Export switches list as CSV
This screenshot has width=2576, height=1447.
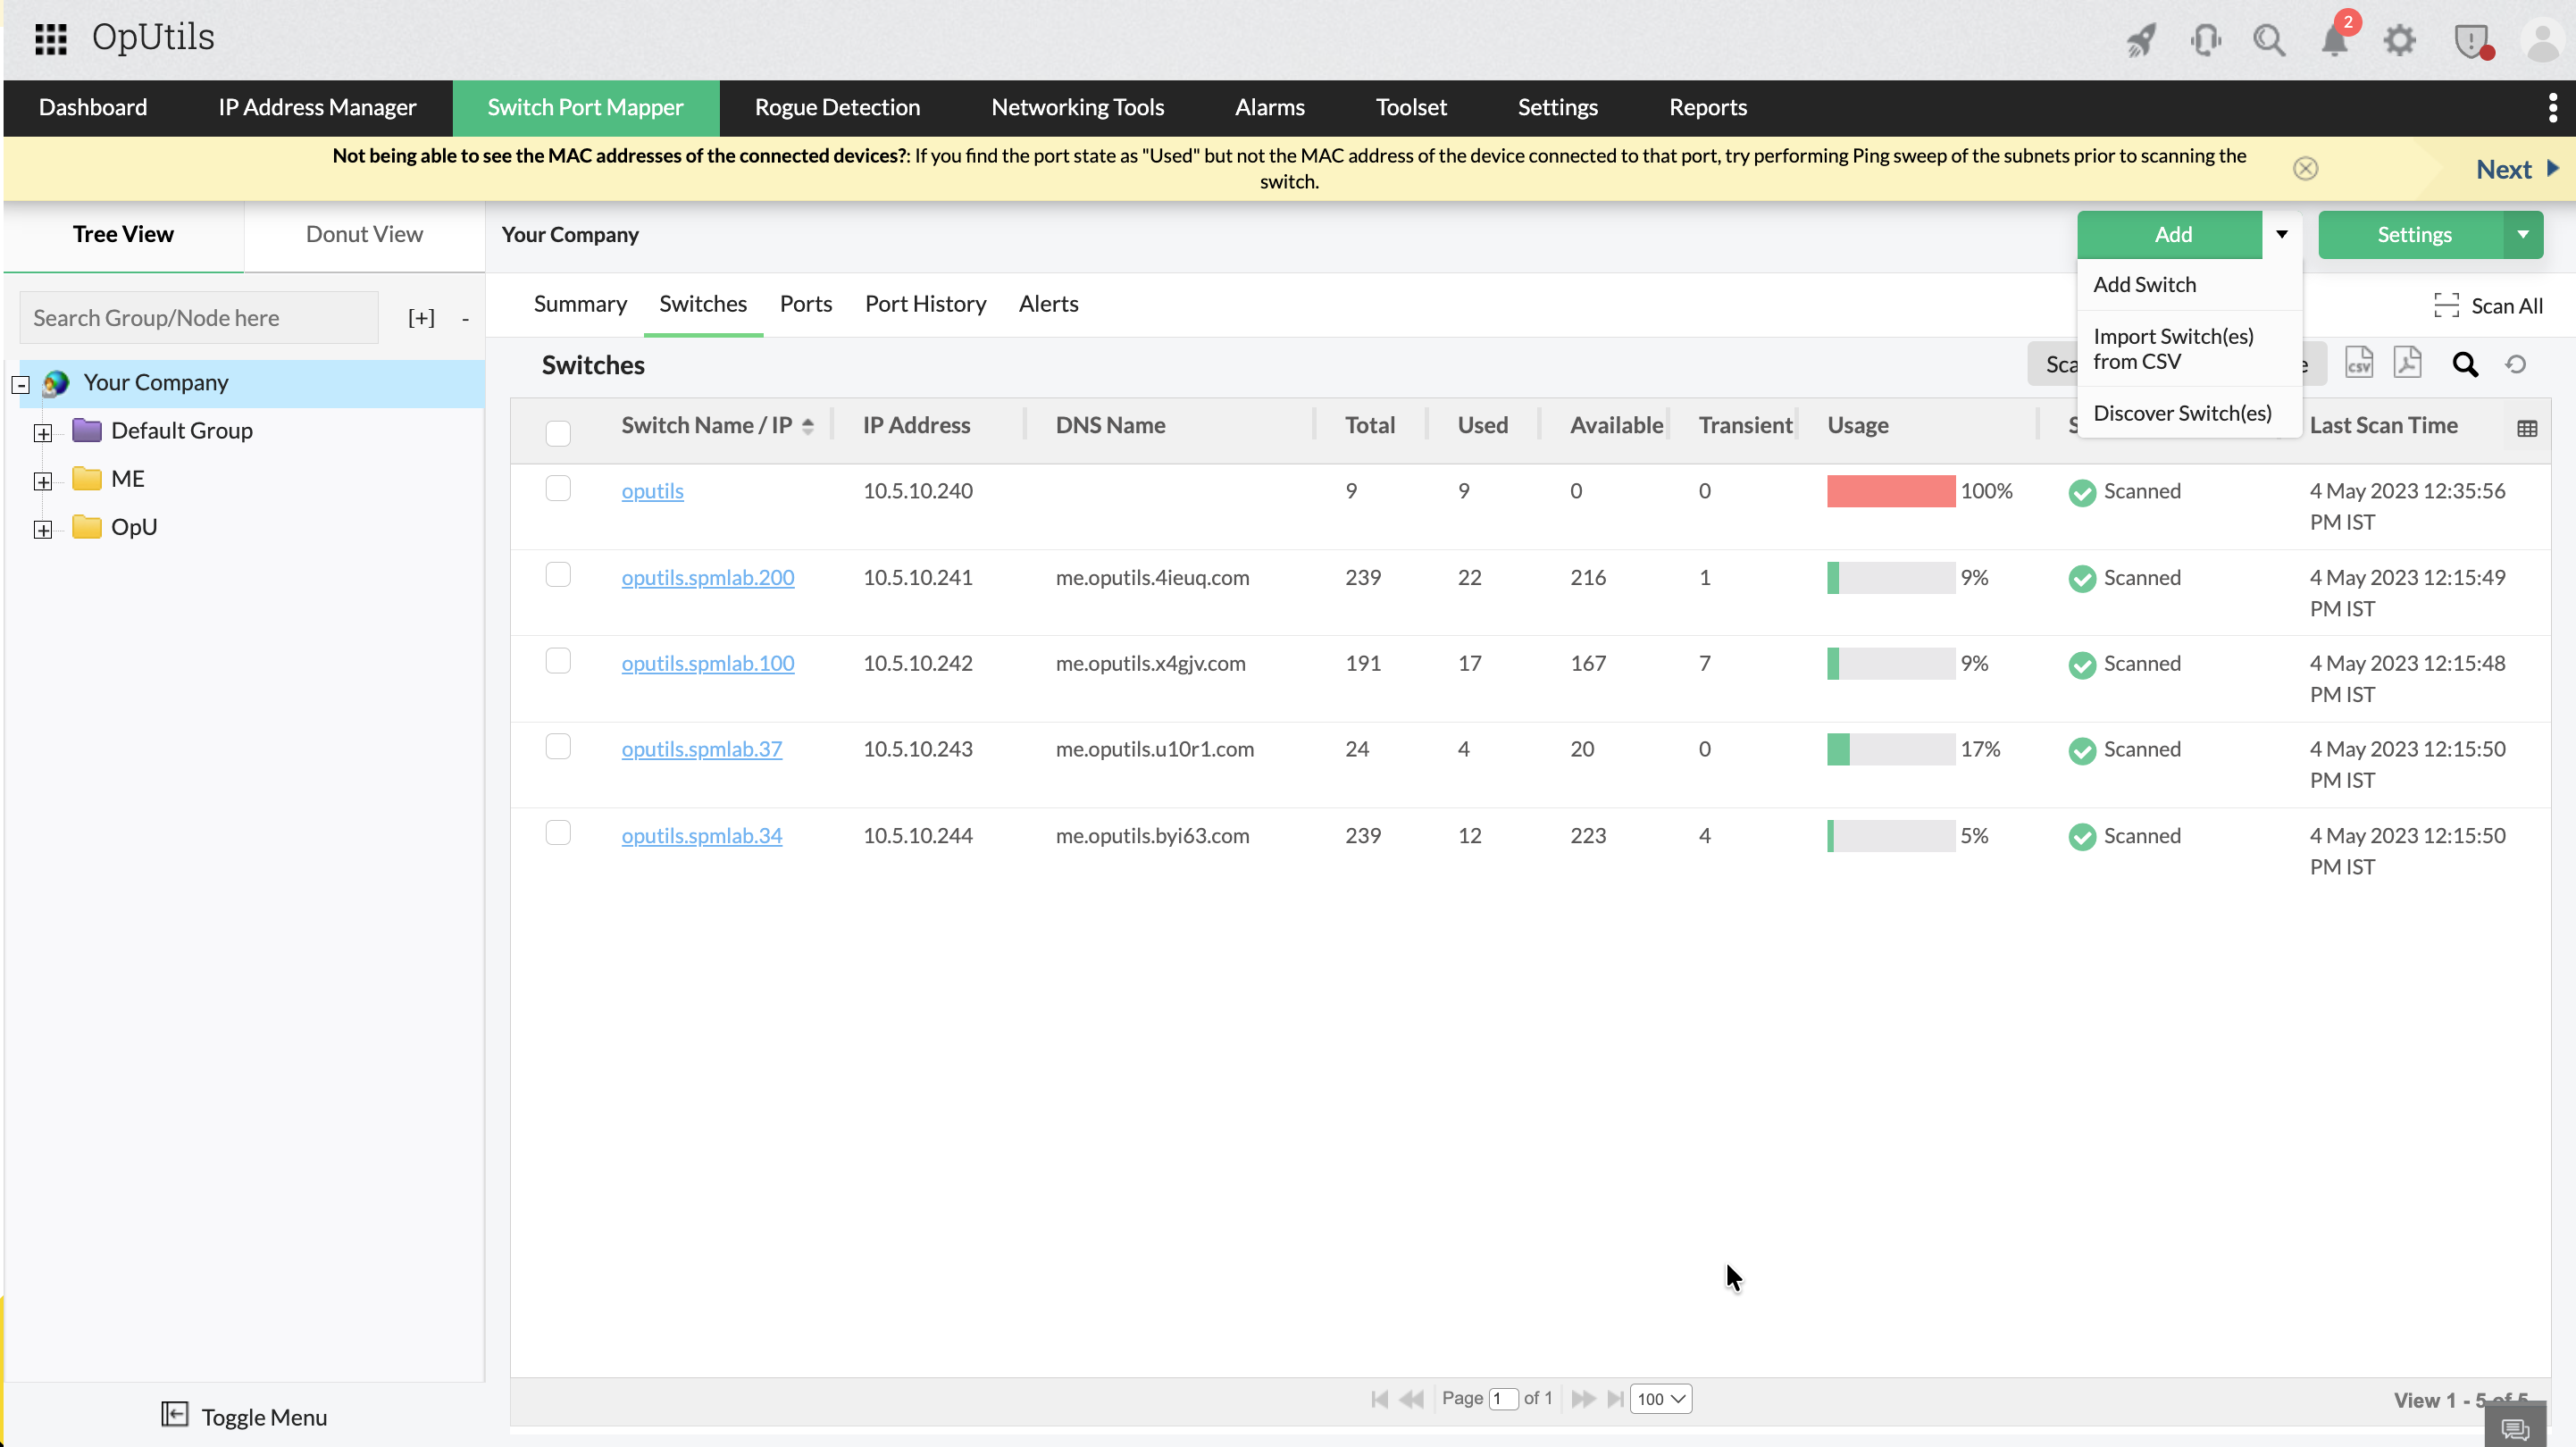click(x=2359, y=363)
